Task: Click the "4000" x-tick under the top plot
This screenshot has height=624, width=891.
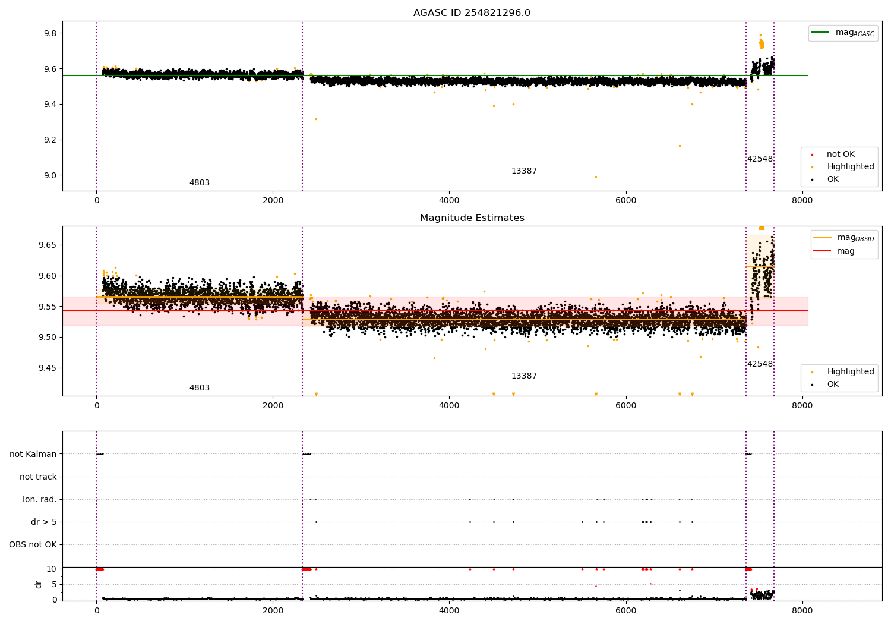Action: [449, 201]
